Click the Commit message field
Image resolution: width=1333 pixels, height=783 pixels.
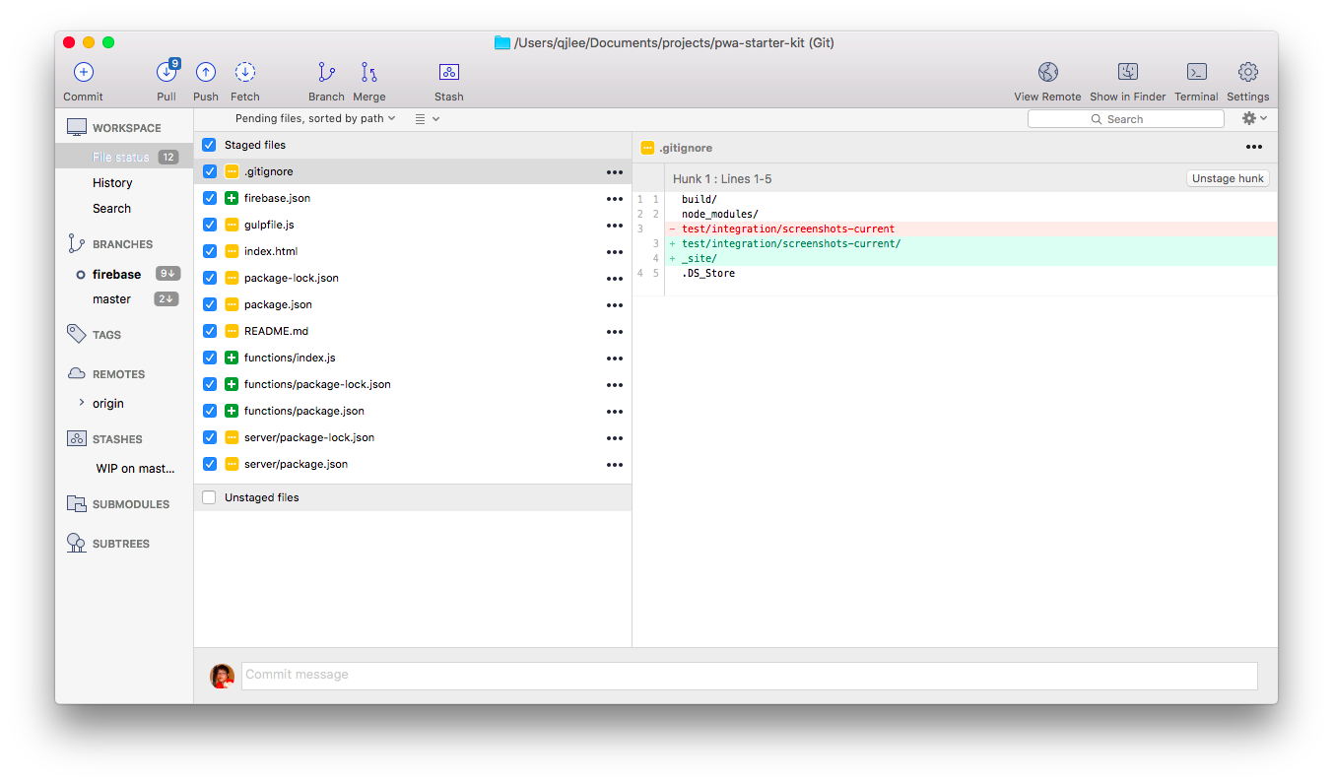(x=750, y=676)
